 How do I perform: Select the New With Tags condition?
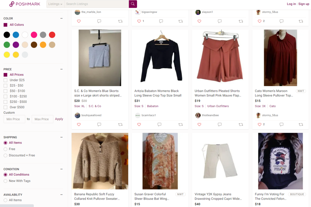(x=5, y=181)
